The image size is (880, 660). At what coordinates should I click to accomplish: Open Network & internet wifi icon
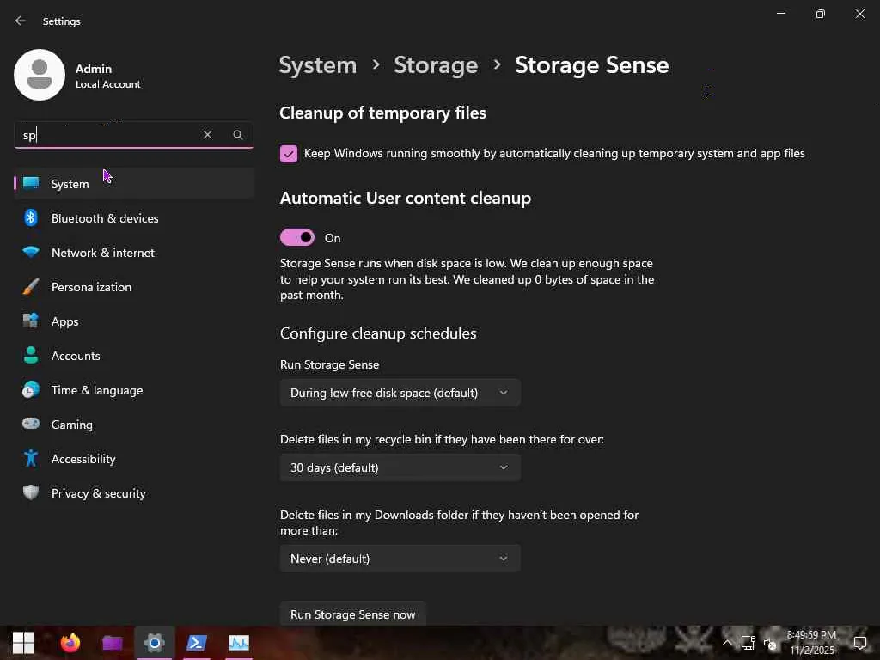(31, 253)
